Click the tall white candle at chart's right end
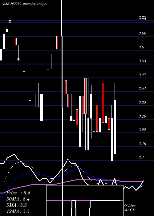The image size is (154, 216). pos(115,127)
